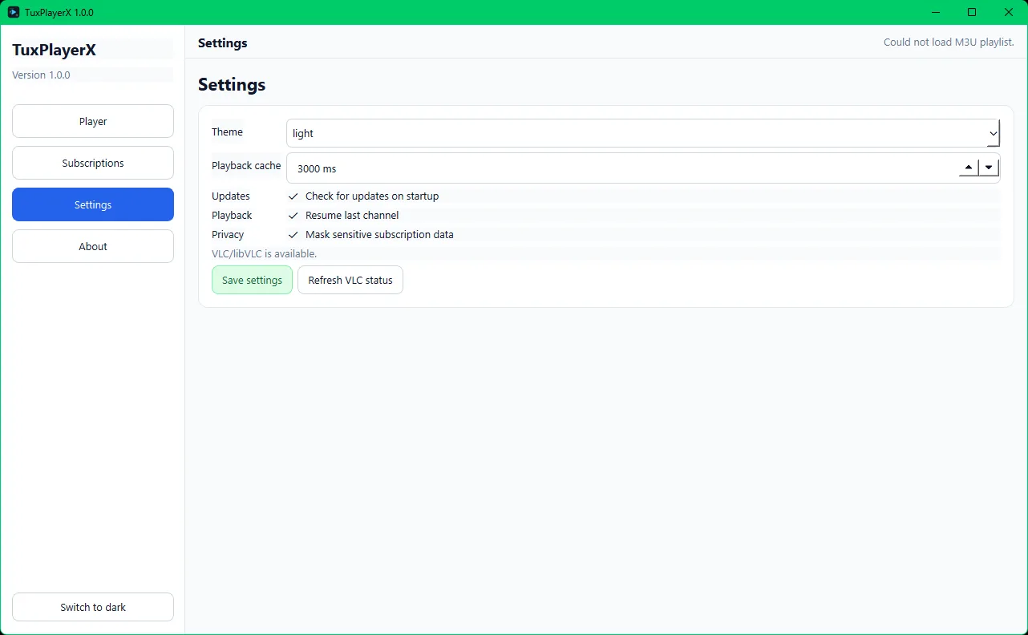
Task: Open the Player page in sidebar
Action: [93, 121]
